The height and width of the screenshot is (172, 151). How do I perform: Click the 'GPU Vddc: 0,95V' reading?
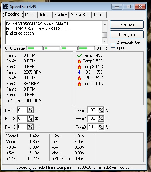coord(68,159)
